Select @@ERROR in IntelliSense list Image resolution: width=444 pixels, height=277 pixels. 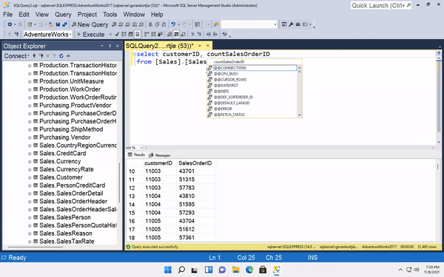click(x=252, y=109)
